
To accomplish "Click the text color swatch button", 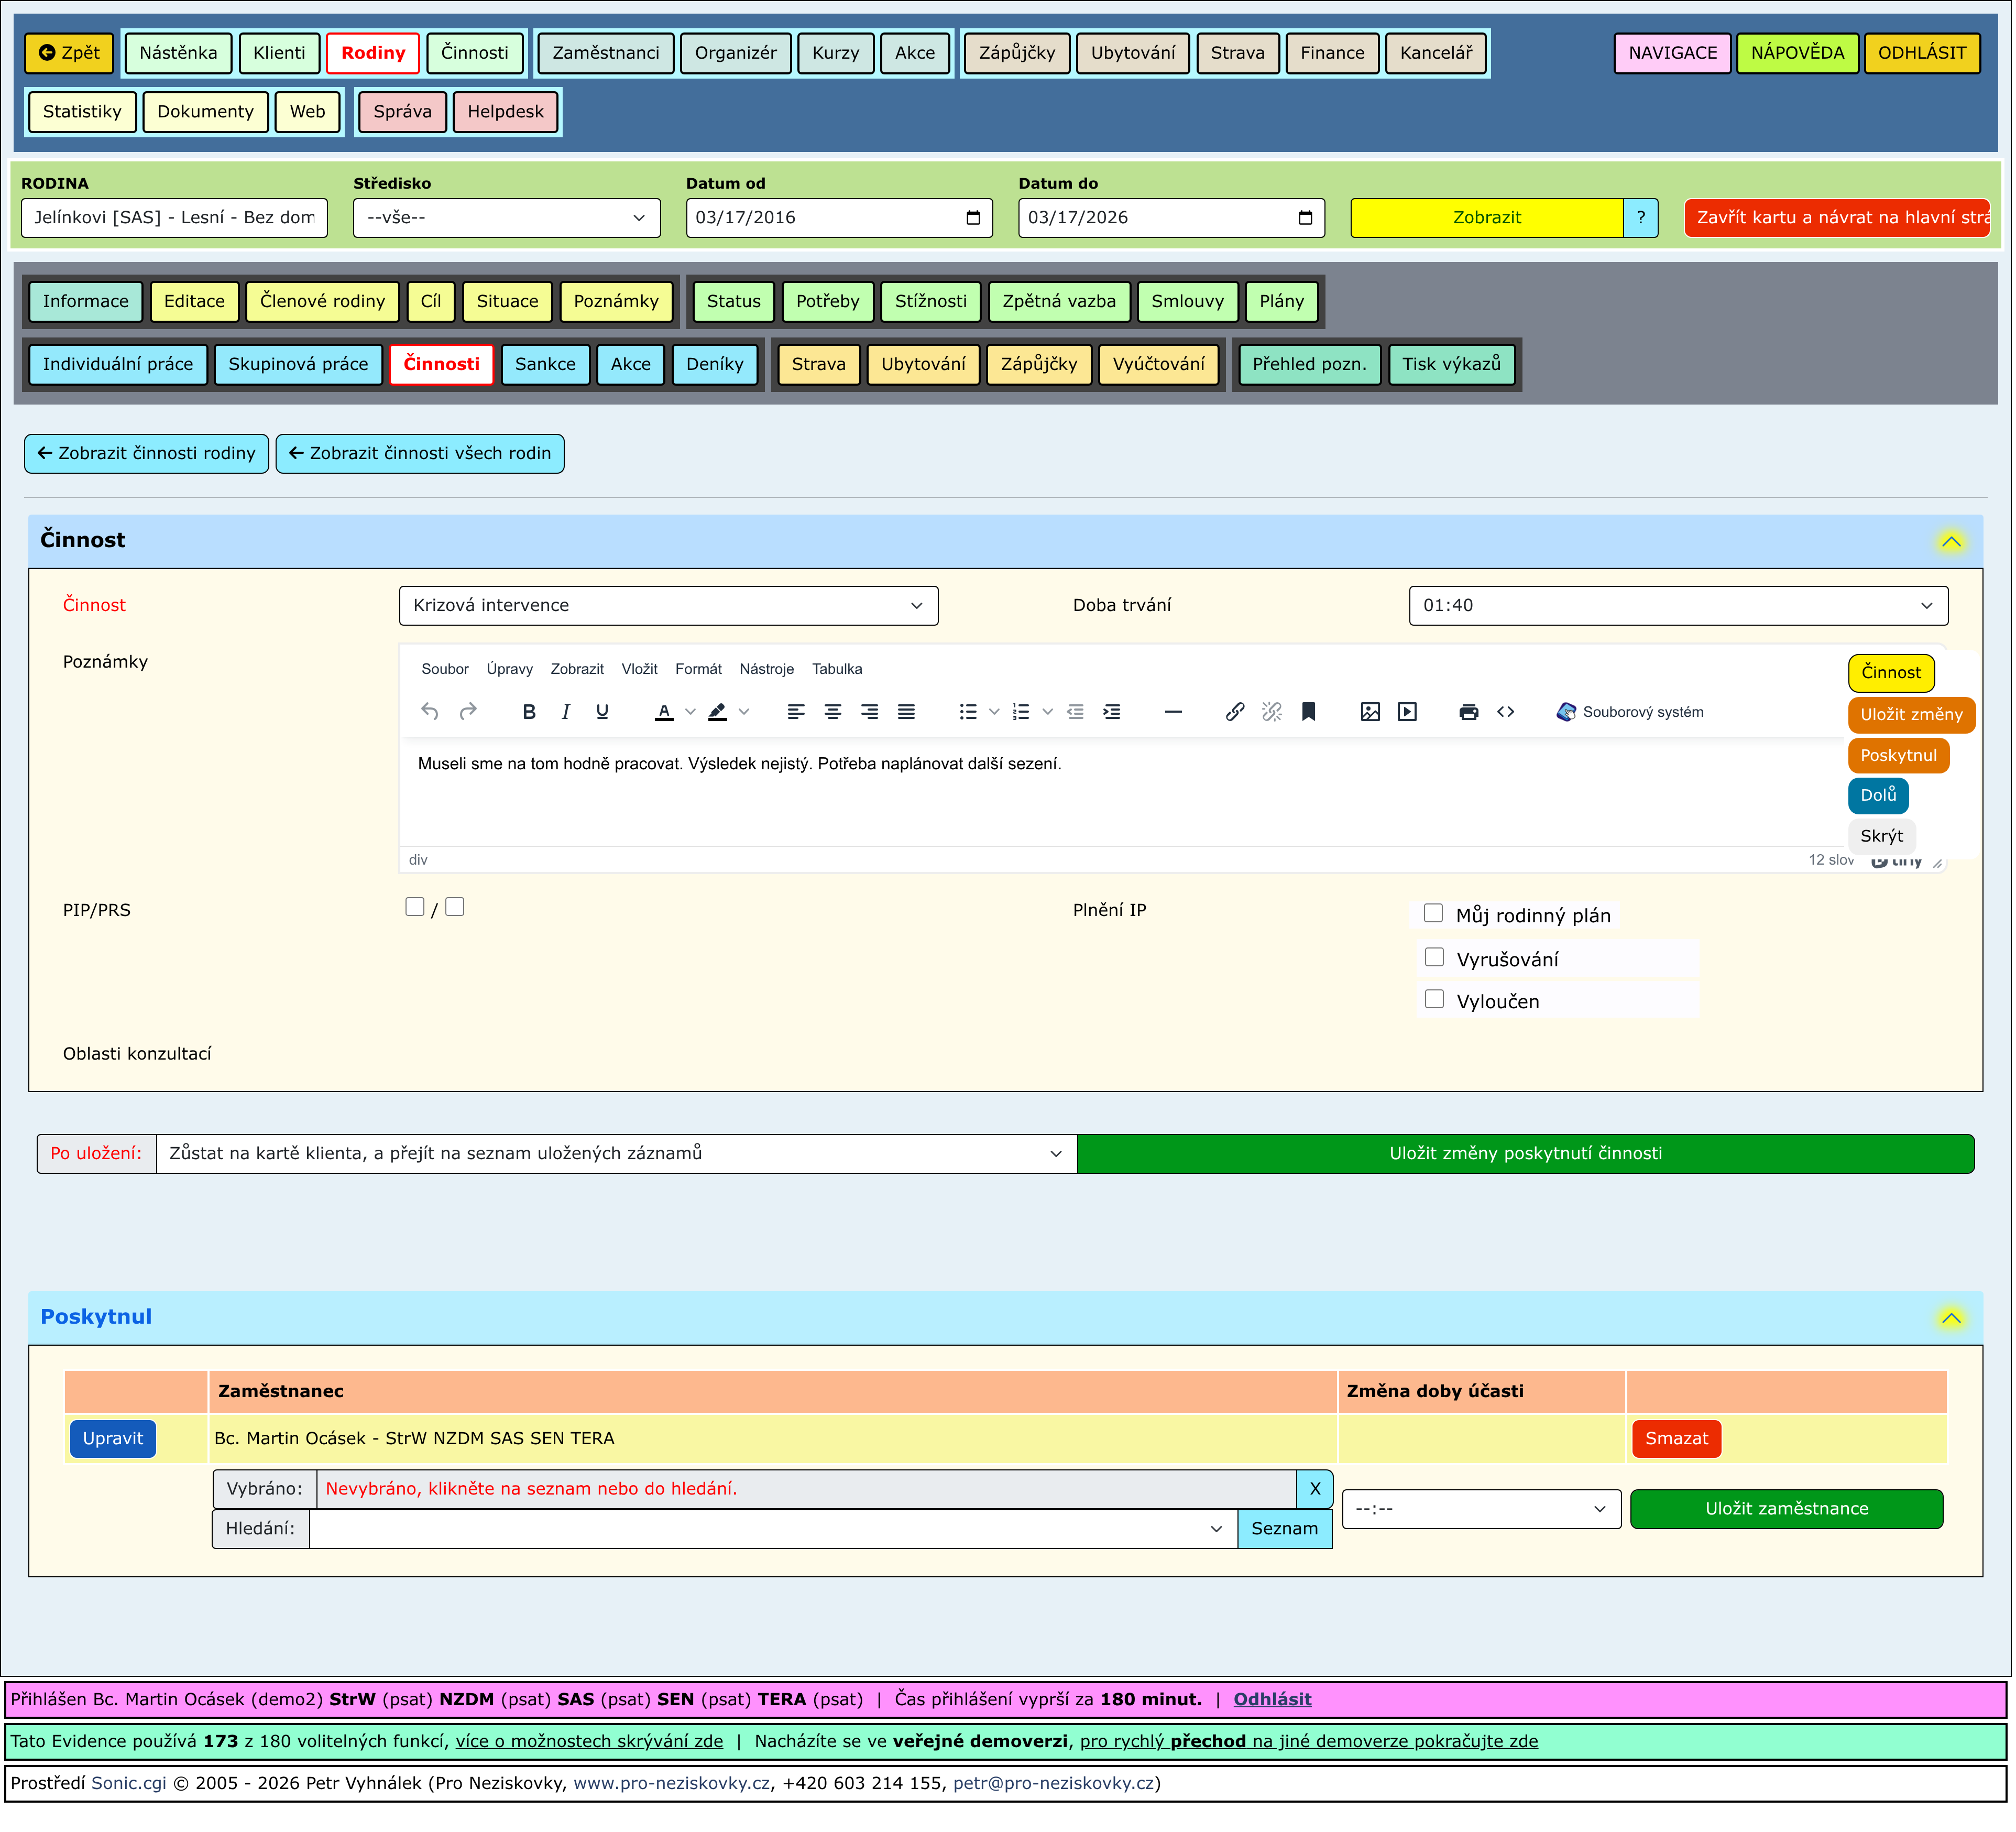I will [x=664, y=712].
